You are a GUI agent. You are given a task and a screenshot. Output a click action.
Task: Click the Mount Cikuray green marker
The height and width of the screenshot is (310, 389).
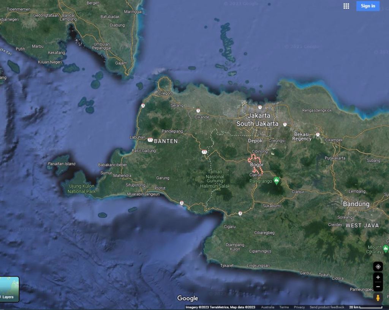(386, 249)
